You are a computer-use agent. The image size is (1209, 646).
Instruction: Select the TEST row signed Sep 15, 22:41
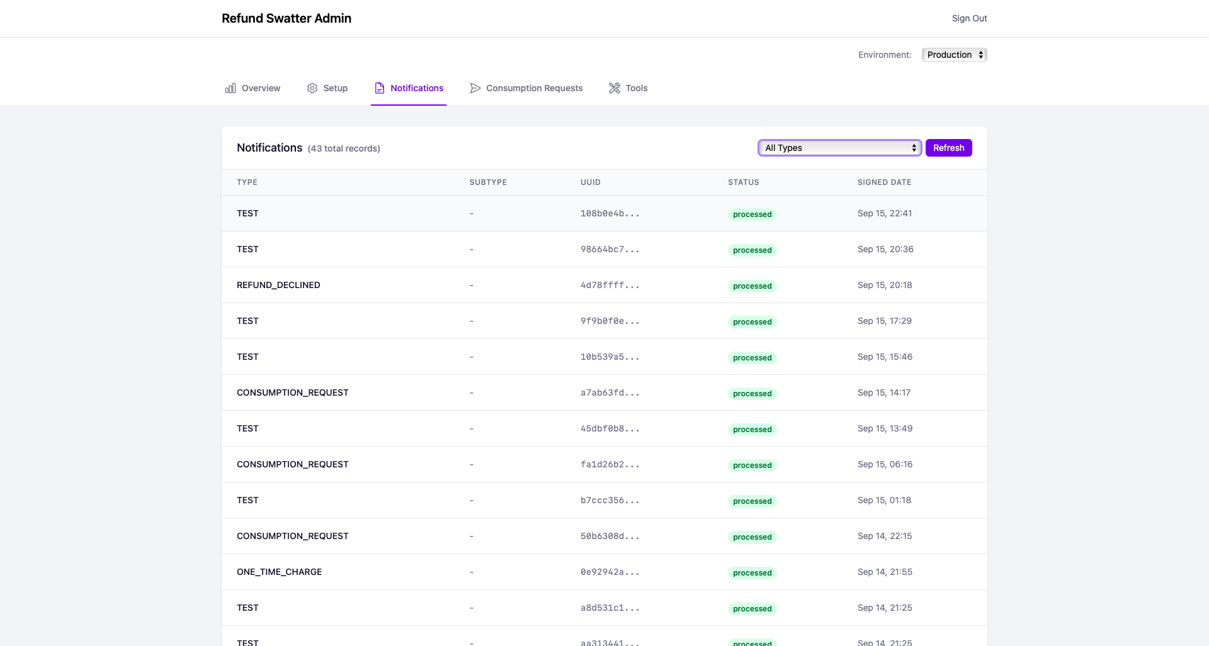coord(604,213)
